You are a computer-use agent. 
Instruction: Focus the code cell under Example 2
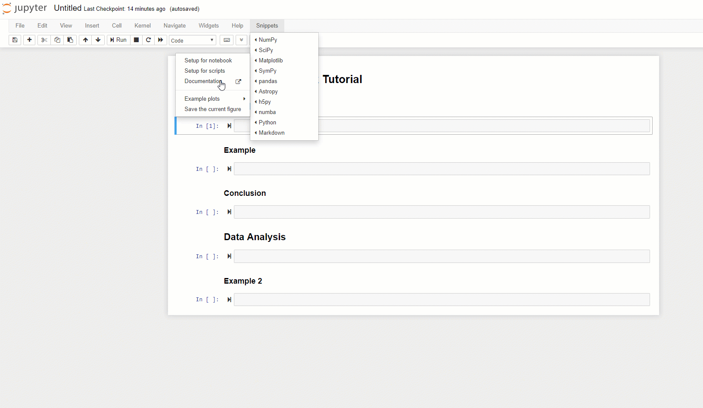tap(442, 300)
